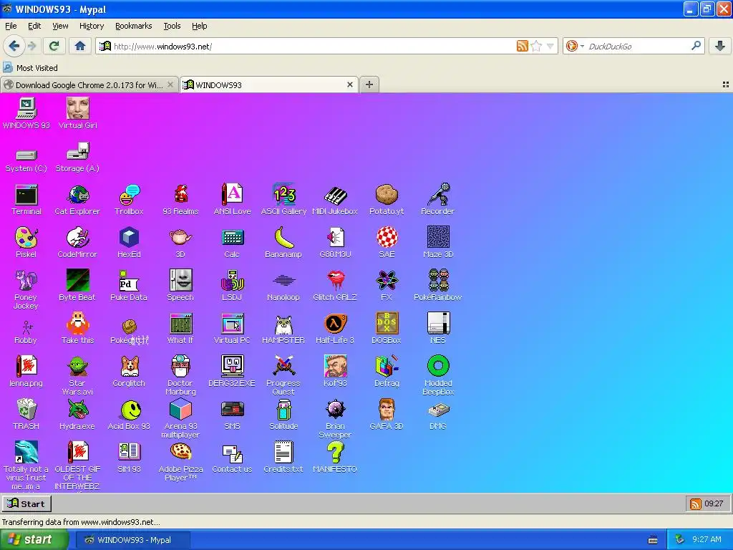Open 93 Realms
The width and height of the screenshot is (733, 550).
[180, 200]
